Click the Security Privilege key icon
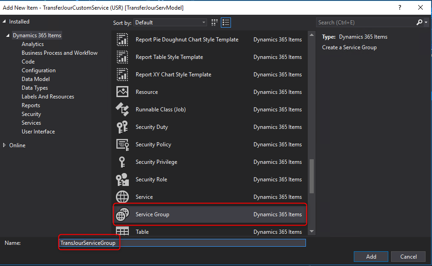 point(122,162)
